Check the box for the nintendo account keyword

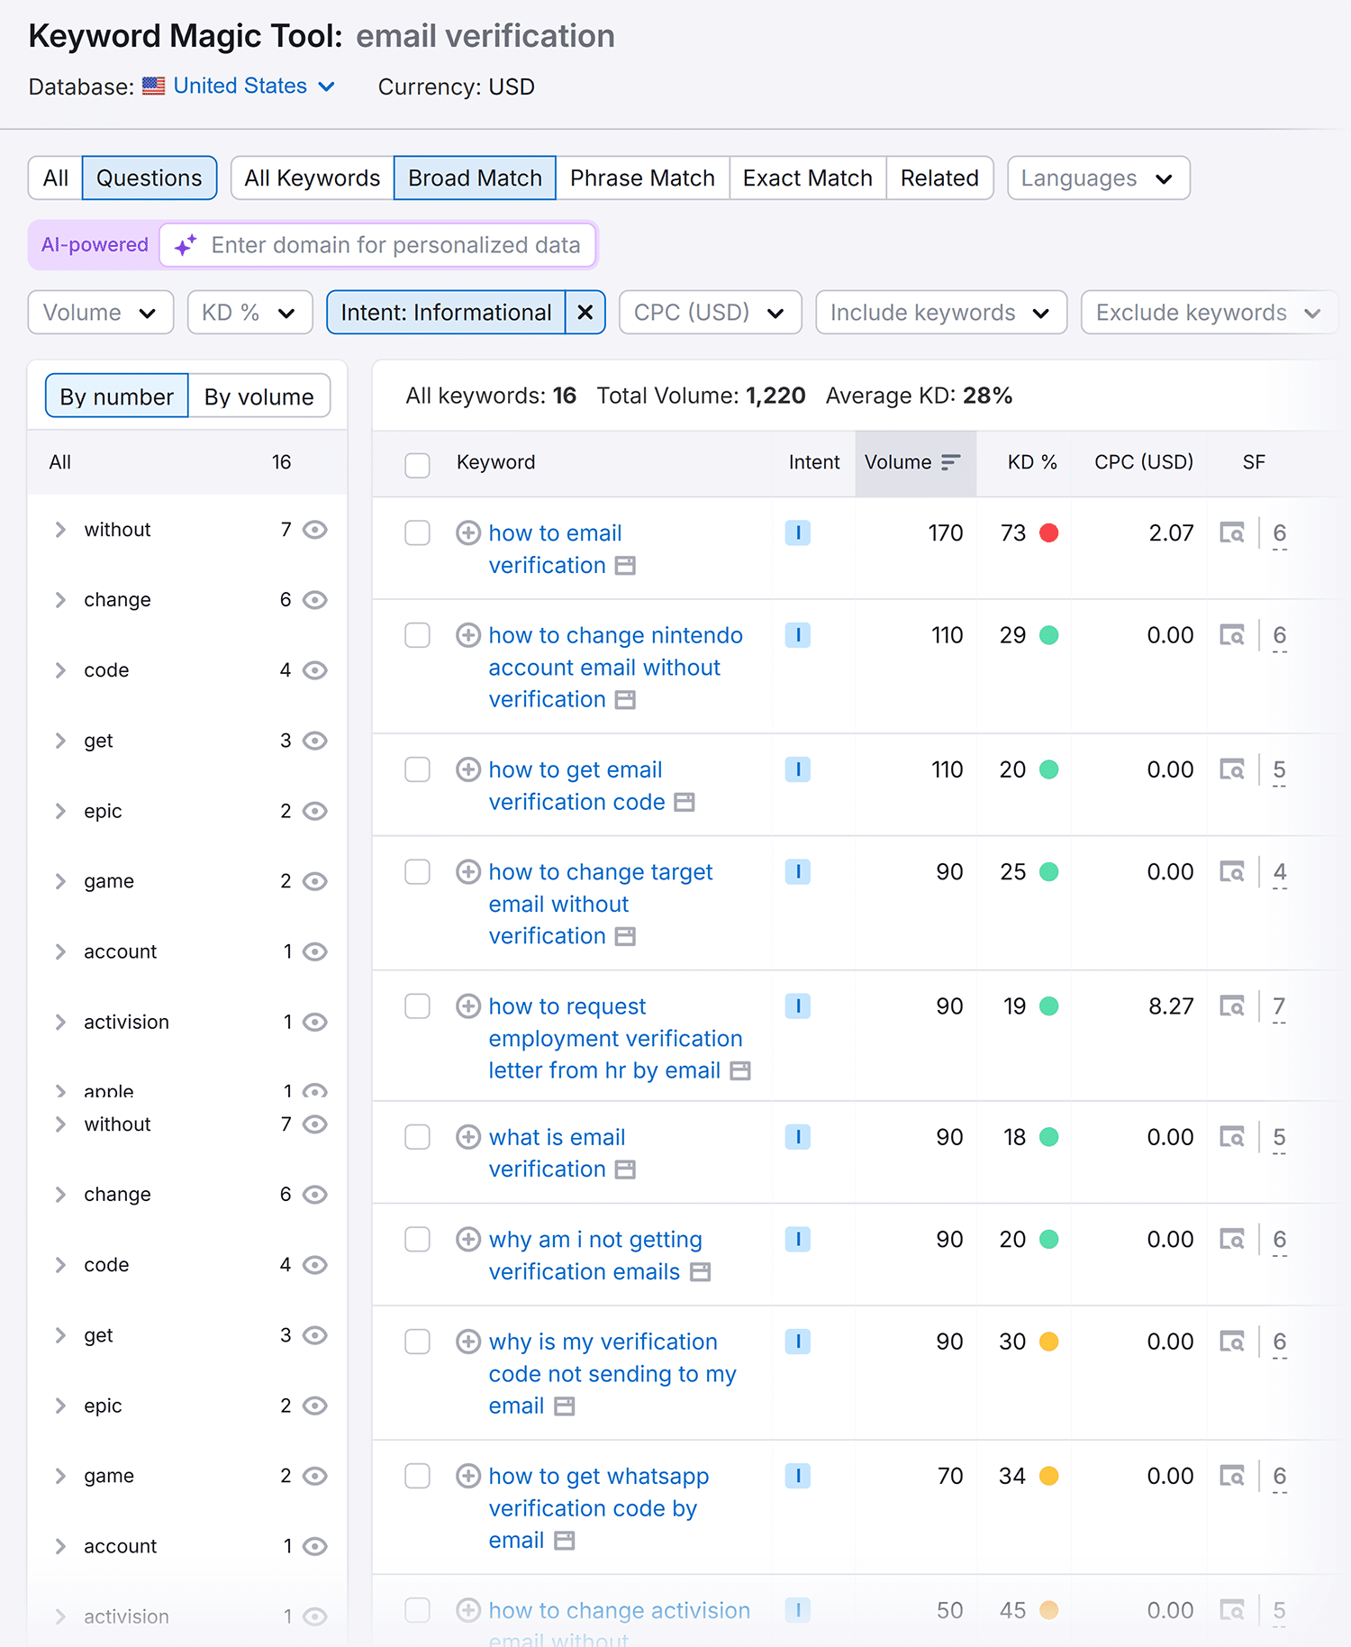click(x=417, y=635)
